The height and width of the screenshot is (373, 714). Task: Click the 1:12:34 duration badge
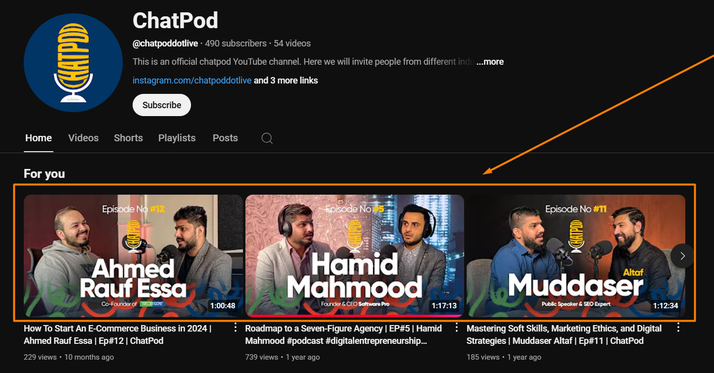pos(666,305)
